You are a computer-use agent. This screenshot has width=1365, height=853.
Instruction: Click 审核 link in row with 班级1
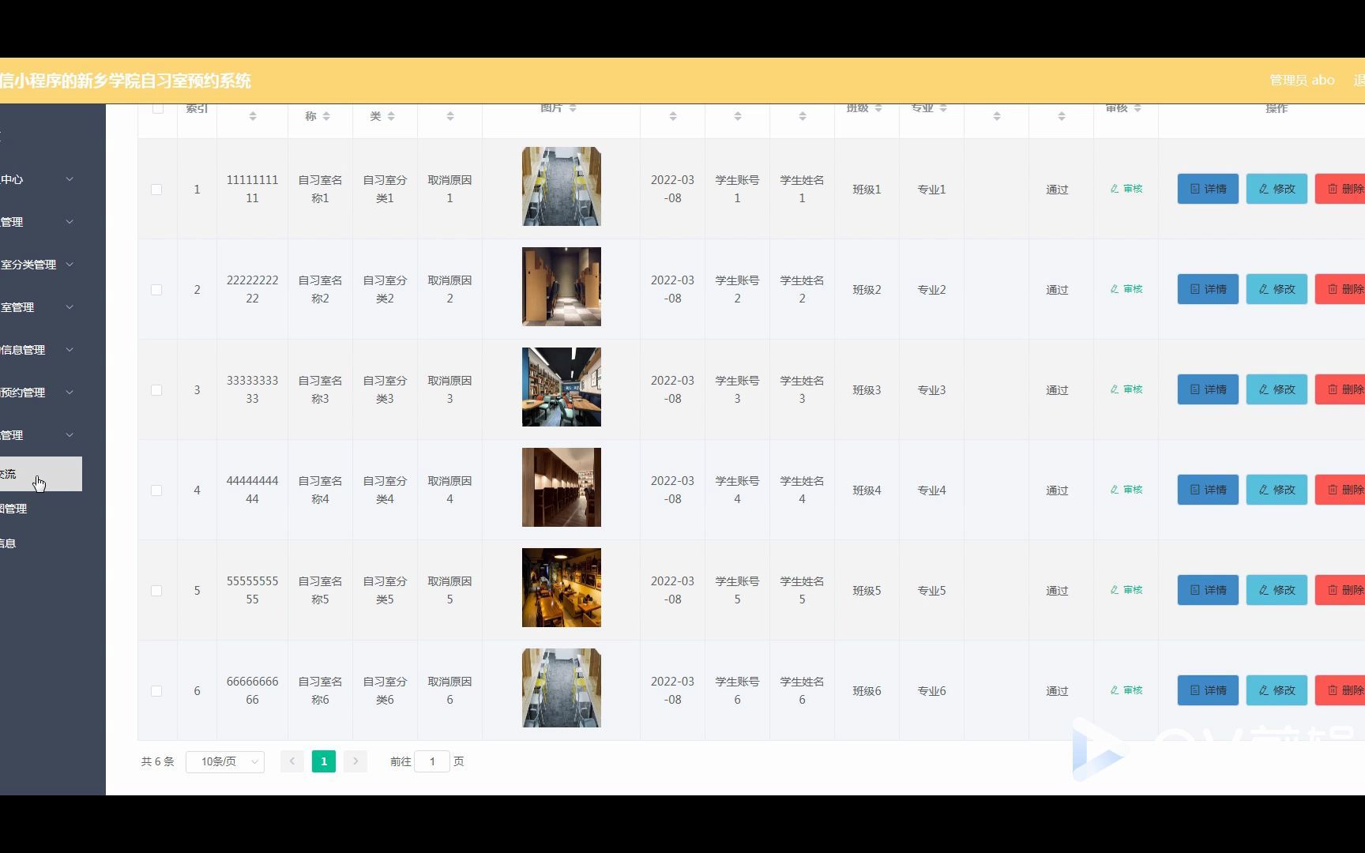click(1126, 189)
